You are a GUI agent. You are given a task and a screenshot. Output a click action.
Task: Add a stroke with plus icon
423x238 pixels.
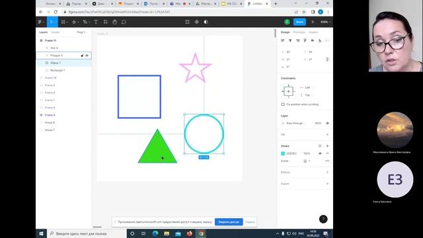327,146
